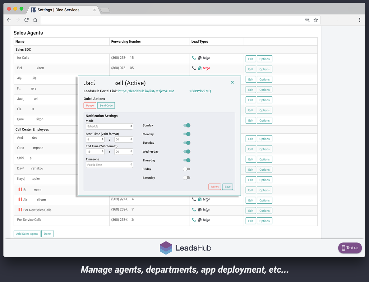369x282 pixels.
Task: Click the 'Lead Types' column header
Action: click(200, 41)
